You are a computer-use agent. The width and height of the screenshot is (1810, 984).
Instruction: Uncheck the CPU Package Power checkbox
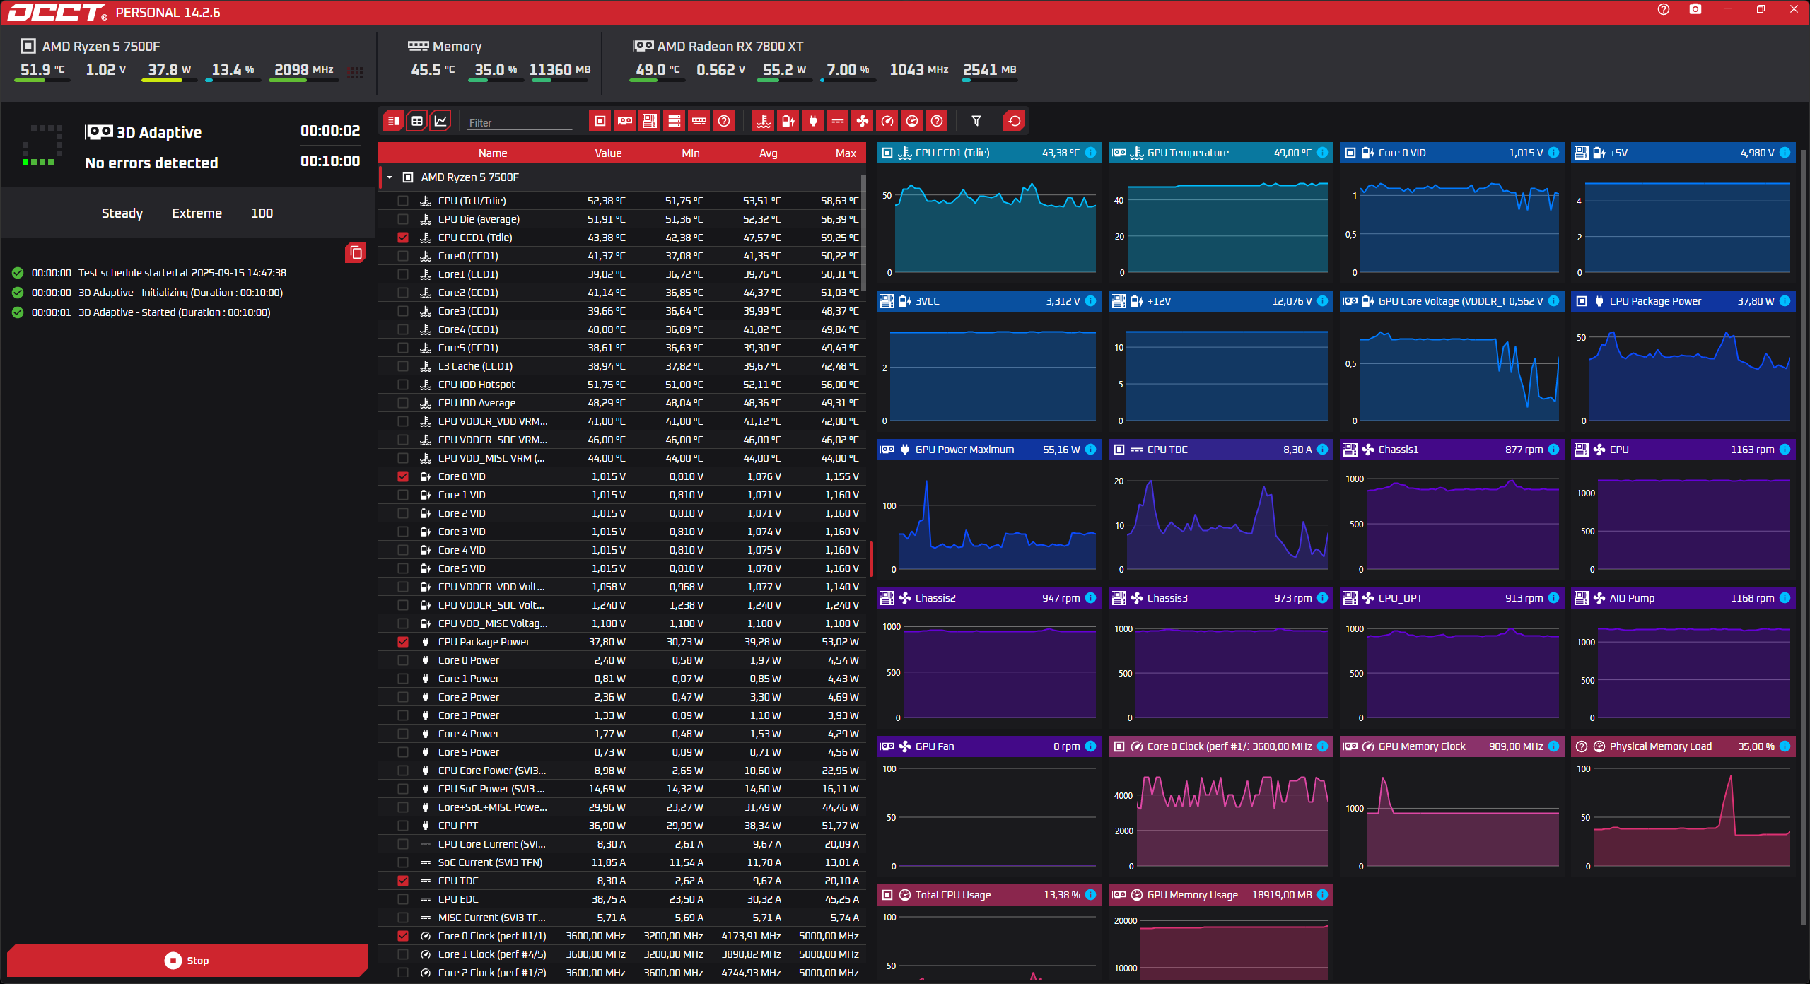403,642
